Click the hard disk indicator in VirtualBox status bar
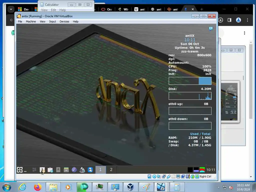Viewport: 256px width, 192px height. point(149,176)
